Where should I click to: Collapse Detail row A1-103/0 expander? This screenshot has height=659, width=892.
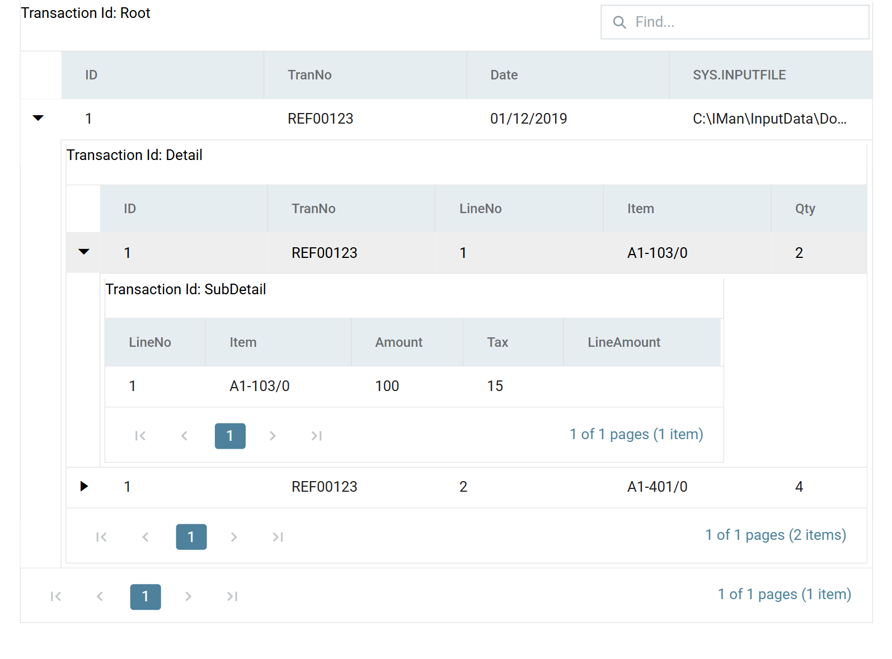[x=84, y=252]
